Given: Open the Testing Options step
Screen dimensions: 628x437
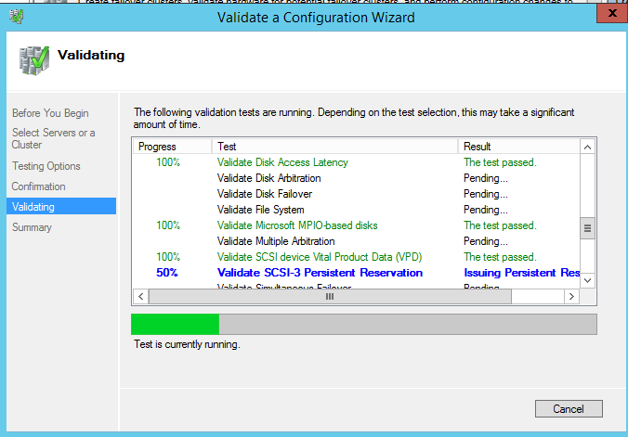Looking at the screenshot, I should pos(46,166).
